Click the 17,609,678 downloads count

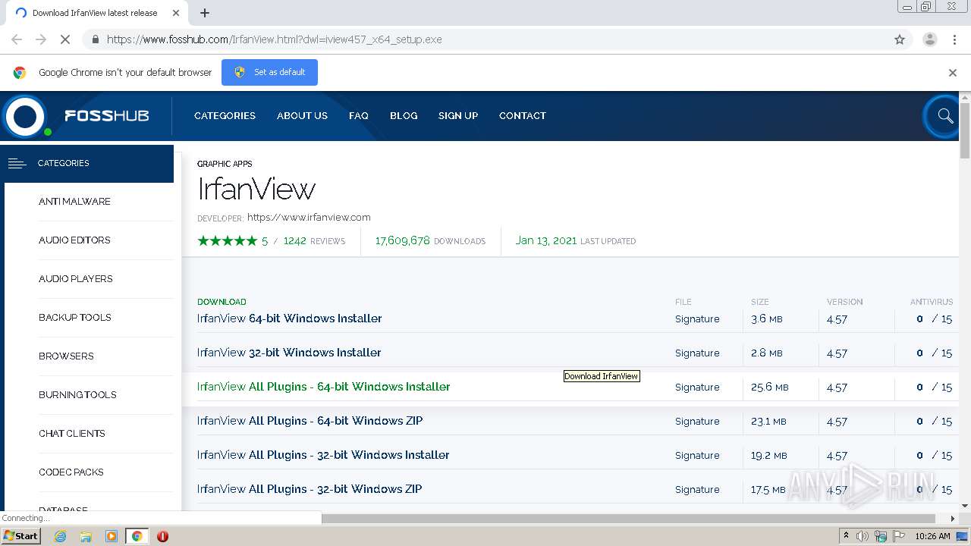tap(403, 241)
